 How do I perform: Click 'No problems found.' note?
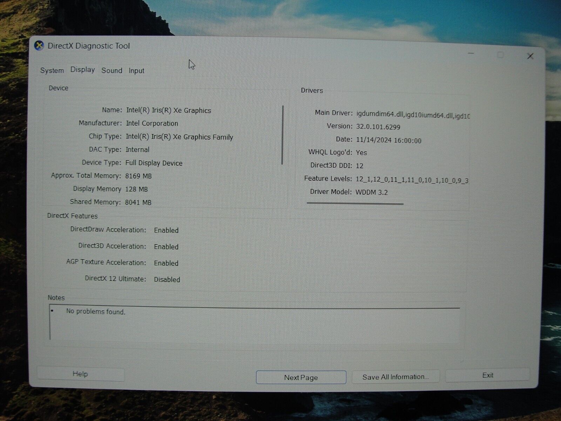click(x=96, y=312)
